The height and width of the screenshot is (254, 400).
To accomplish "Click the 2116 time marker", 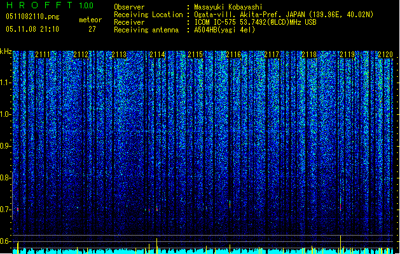I will point(233,55).
